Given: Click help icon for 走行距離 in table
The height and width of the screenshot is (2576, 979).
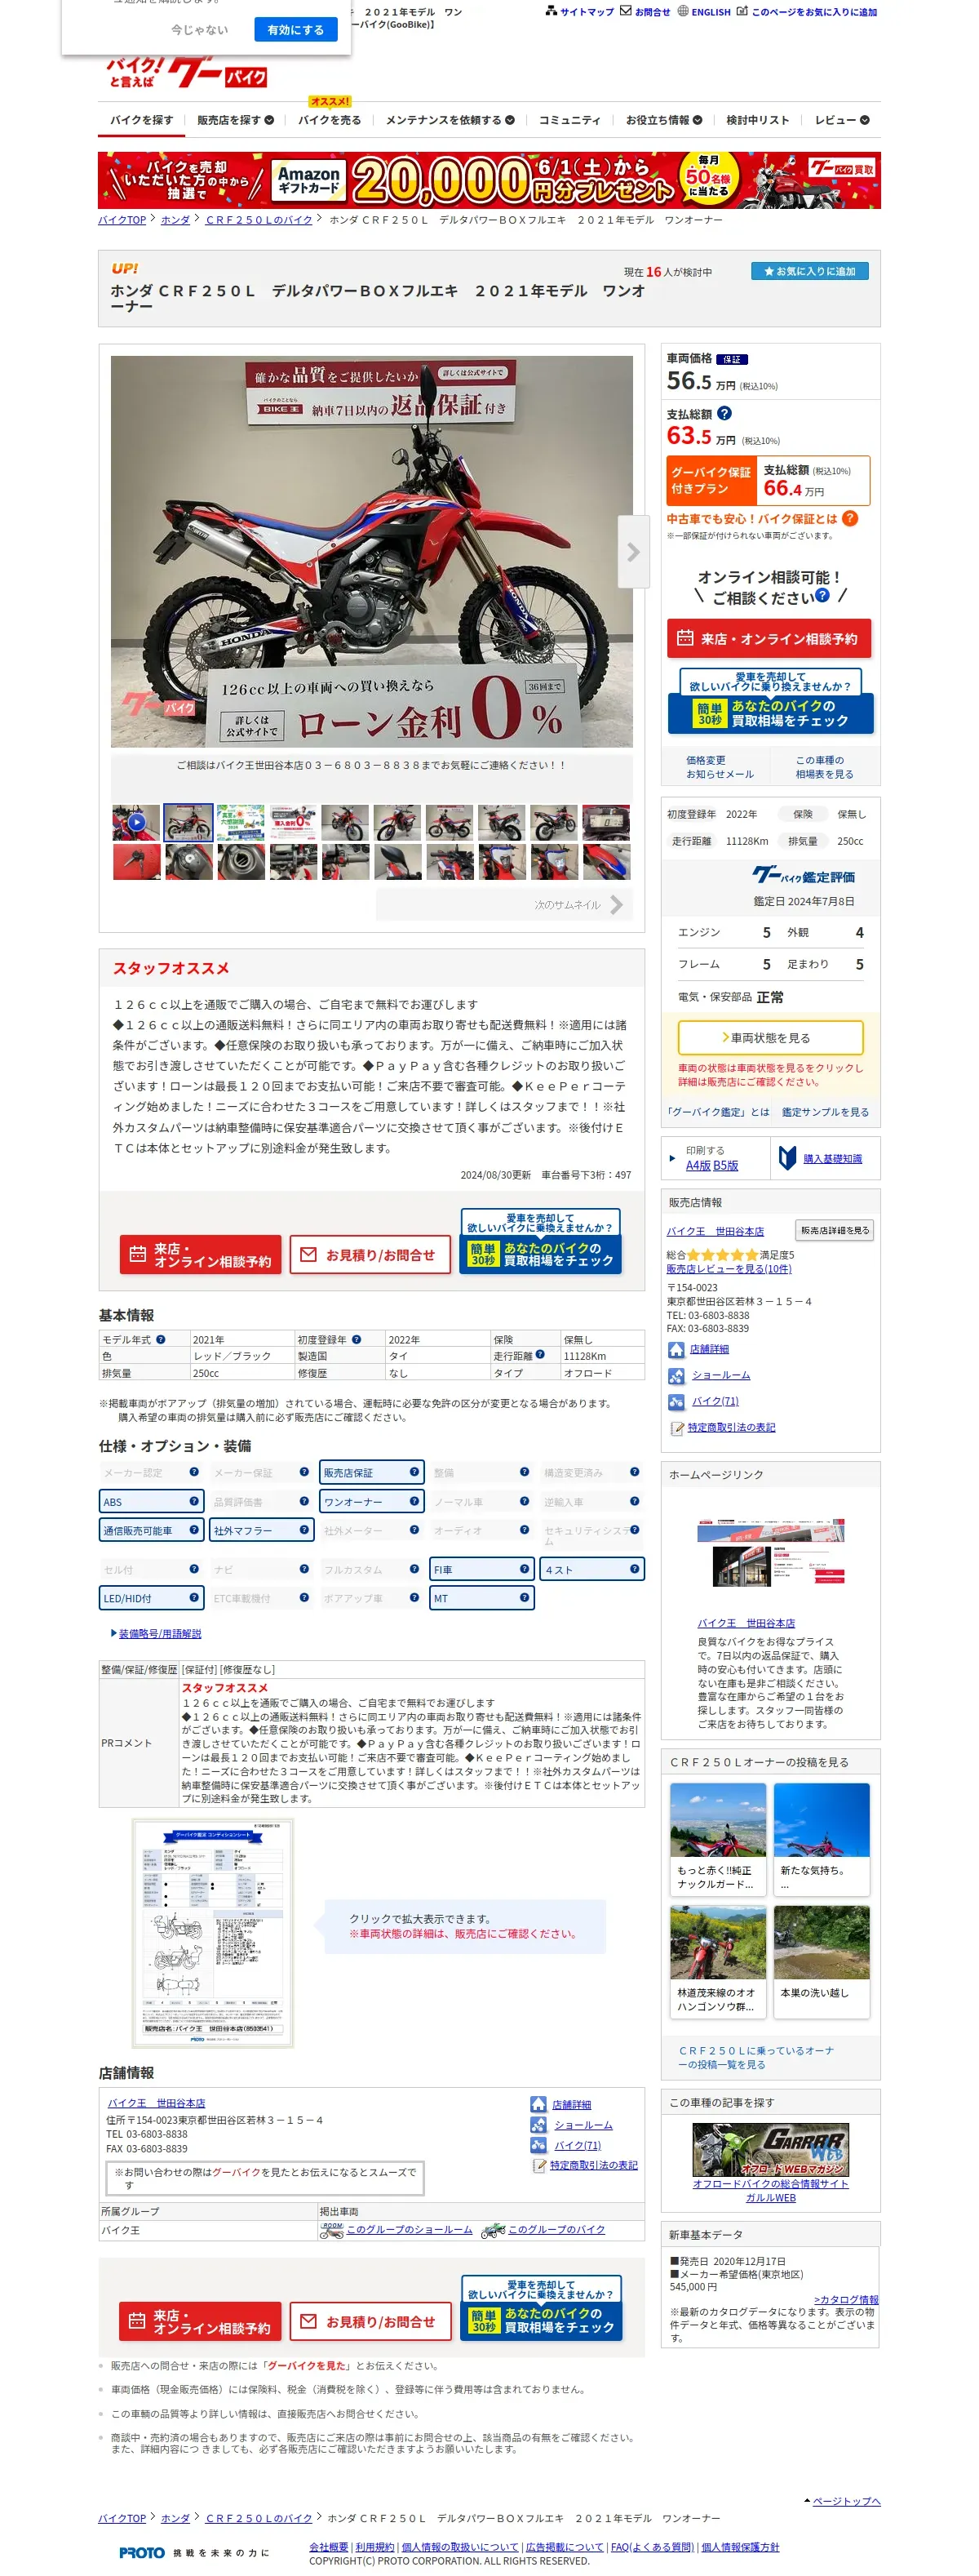Looking at the screenshot, I should (540, 1355).
